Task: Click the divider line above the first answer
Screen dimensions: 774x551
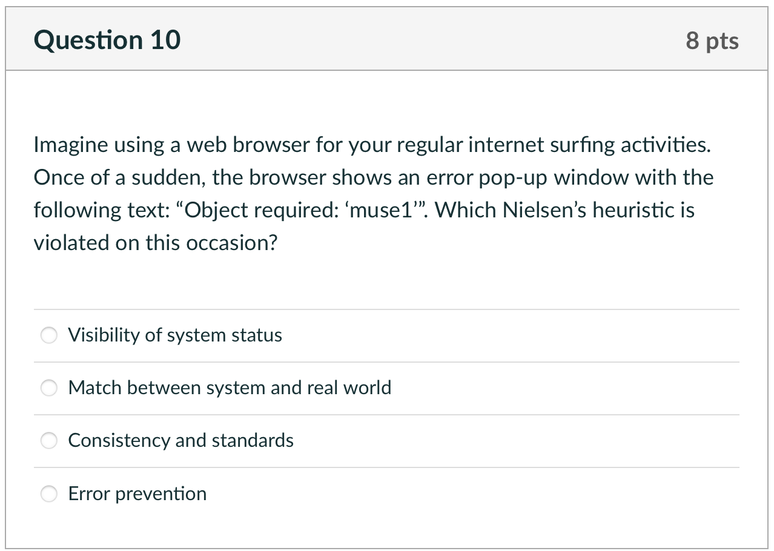Action: [386, 309]
